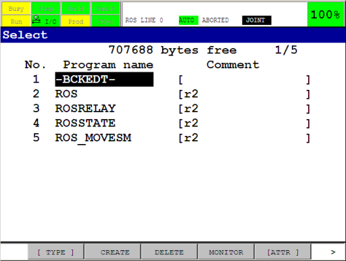346x261 pixels.
Task: Select the ROSRELAY program
Action: tap(85, 108)
